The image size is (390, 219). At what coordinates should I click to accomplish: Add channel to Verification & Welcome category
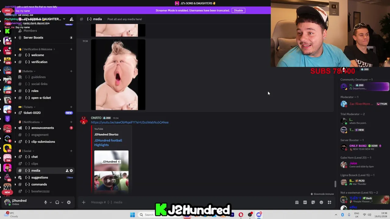click(71, 49)
